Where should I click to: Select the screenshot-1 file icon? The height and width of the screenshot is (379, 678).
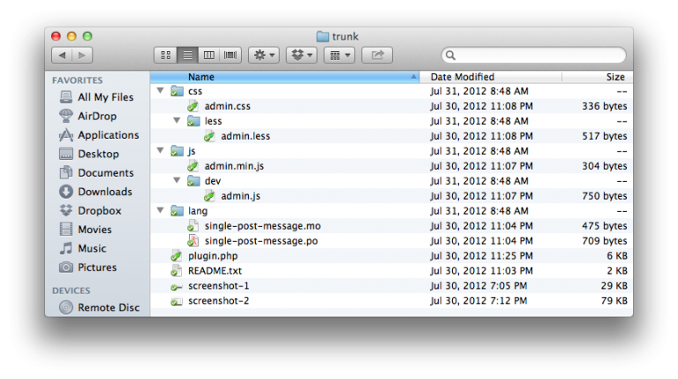(x=177, y=286)
